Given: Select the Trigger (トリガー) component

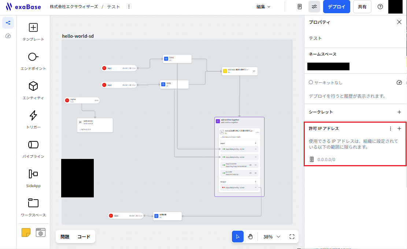Looking at the screenshot, I should [x=33, y=120].
